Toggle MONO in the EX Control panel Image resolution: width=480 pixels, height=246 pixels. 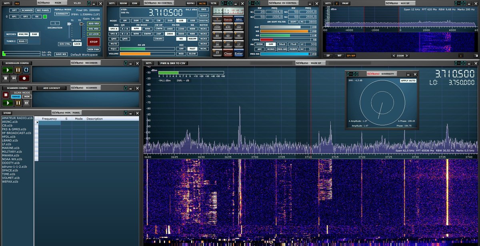(271, 49)
